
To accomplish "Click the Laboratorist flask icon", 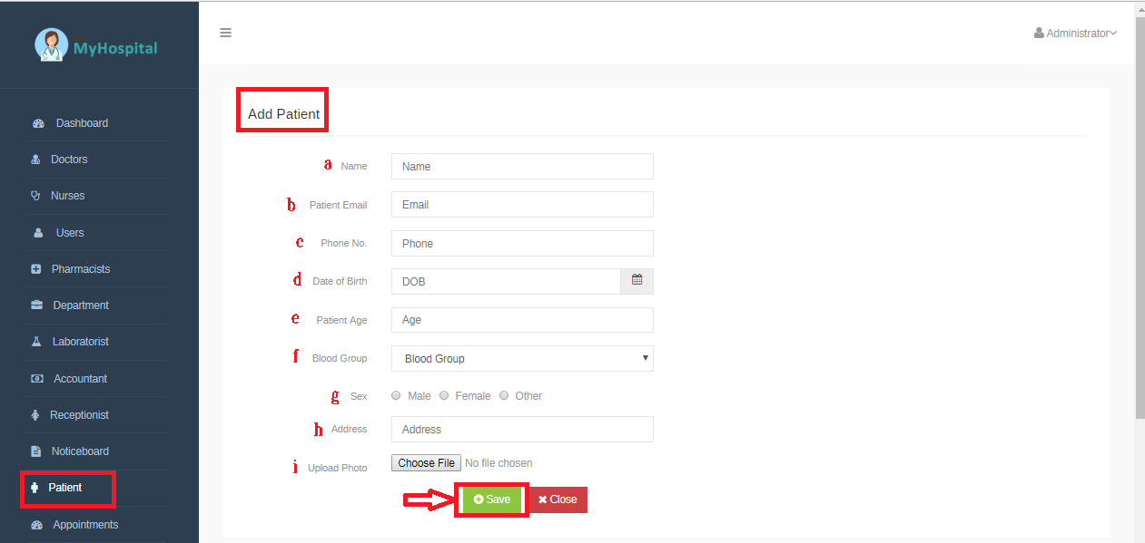I will 36,342.
